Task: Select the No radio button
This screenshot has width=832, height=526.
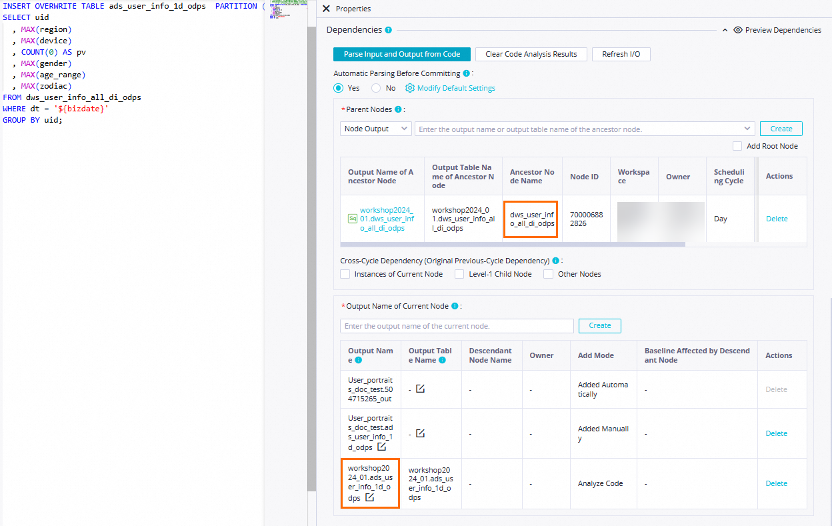Action: pyautogui.click(x=376, y=88)
